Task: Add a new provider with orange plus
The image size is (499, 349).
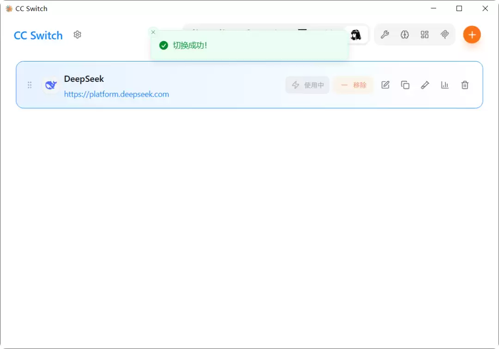Action: (x=472, y=34)
